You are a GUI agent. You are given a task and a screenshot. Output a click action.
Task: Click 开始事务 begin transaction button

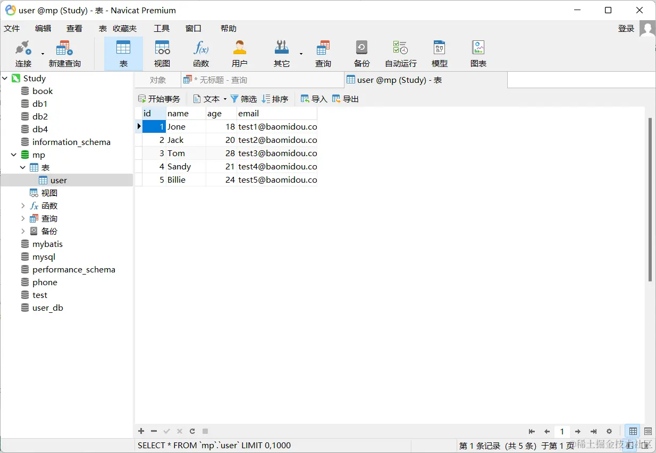coord(159,99)
